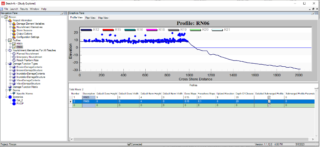Click the Project Information node icon

(10, 21)
